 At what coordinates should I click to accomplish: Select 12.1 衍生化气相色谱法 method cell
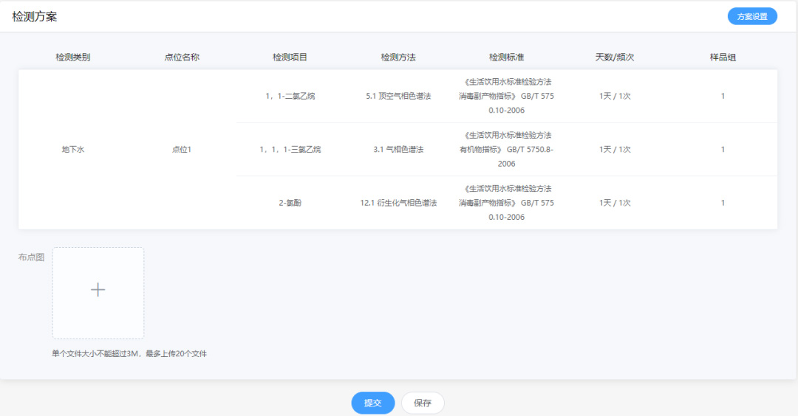[398, 203]
